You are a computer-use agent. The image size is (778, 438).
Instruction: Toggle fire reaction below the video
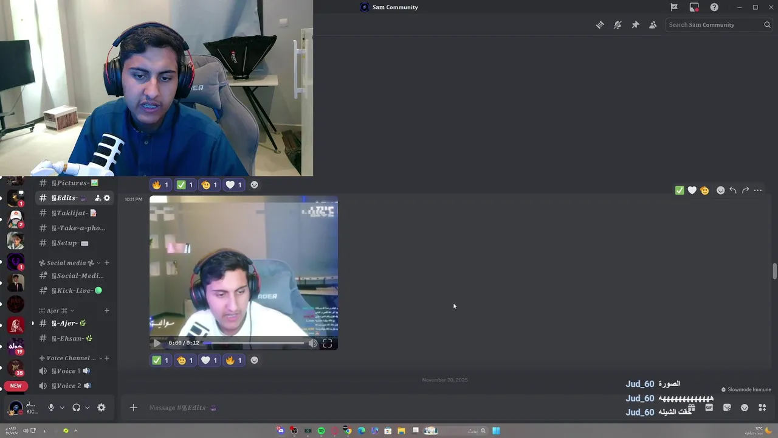pos(234,360)
